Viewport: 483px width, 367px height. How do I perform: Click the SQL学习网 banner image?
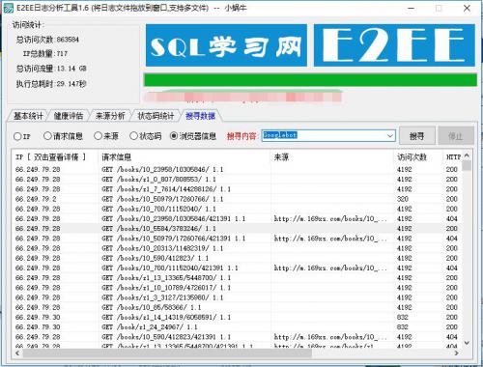click(x=226, y=45)
